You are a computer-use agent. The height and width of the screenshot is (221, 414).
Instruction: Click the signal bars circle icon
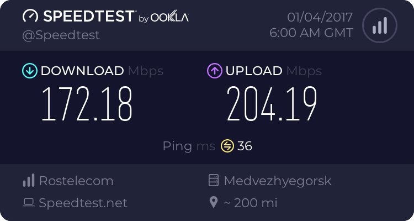click(379, 25)
